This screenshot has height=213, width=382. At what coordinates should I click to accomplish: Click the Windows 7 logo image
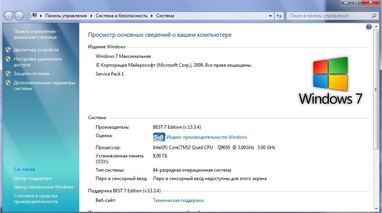pyautogui.click(x=331, y=81)
